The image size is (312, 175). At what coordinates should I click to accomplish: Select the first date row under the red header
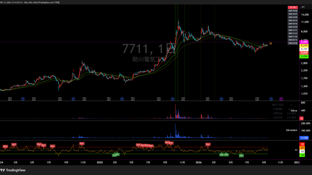(292, 11)
